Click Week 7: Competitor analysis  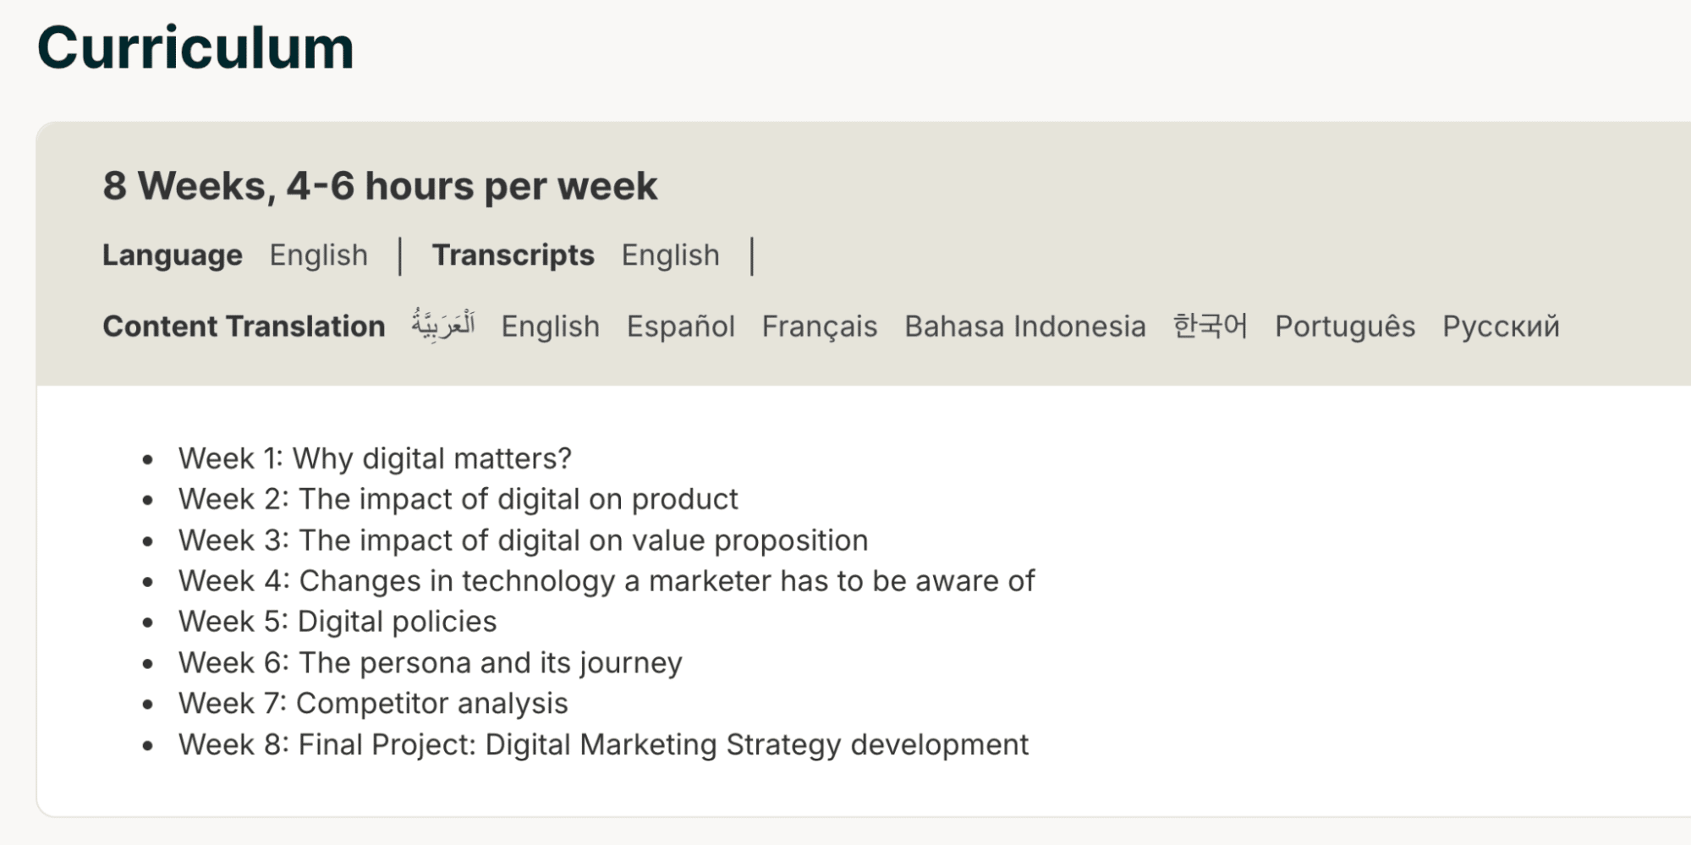[373, 704]
